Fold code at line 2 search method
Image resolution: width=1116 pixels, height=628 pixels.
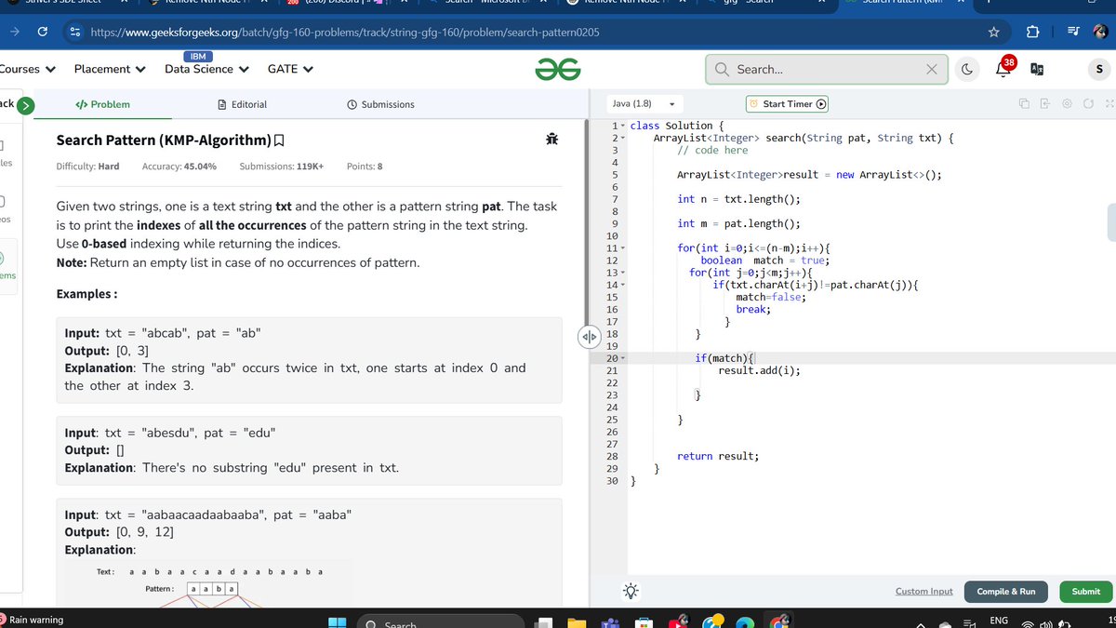(623, 138)
